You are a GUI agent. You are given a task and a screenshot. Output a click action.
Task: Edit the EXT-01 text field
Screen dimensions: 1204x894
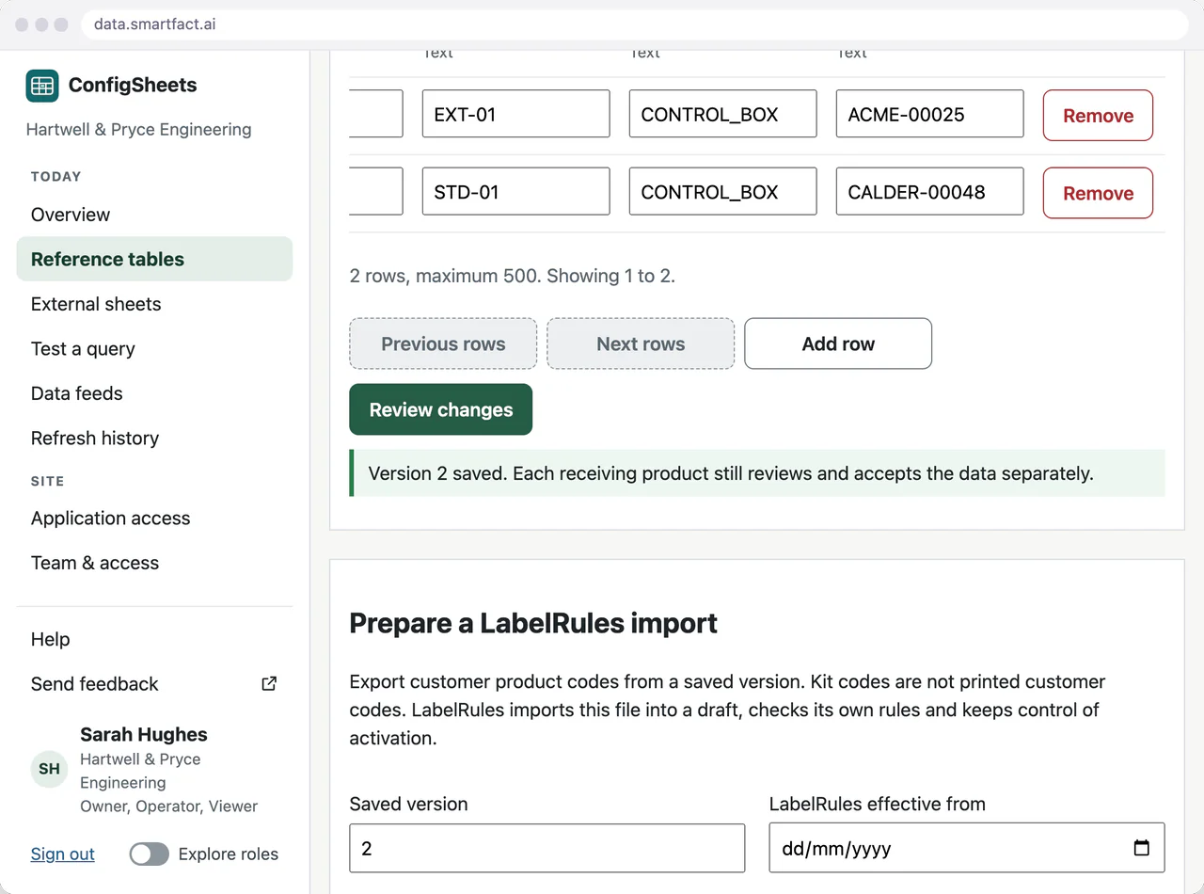click(x=515, y=114)
